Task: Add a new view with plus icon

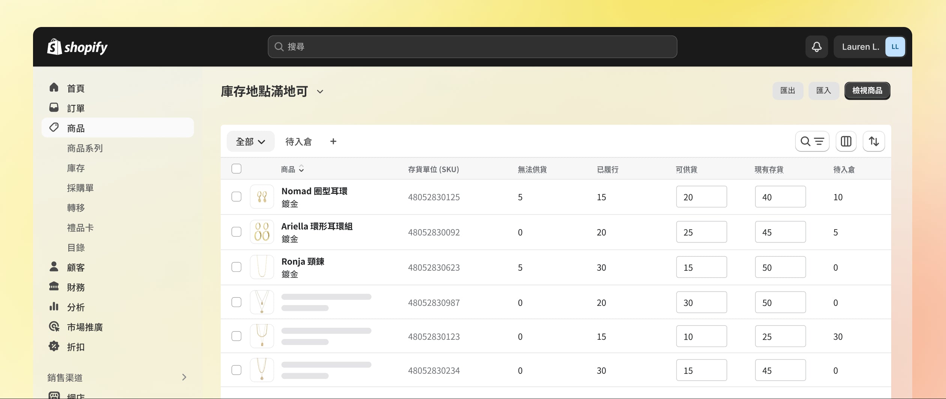Action: pyautogui.click(x=333, y=141)
